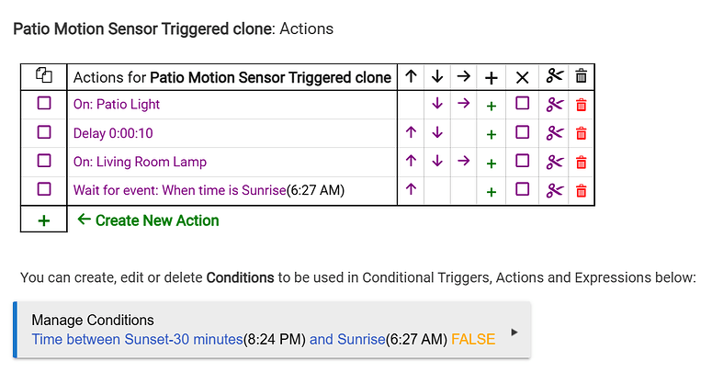Click the green plus to add action

point(44,220)
